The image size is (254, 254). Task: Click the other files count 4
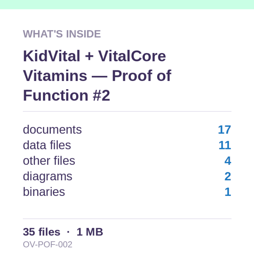pyautogui.click(x=228, y=161)
